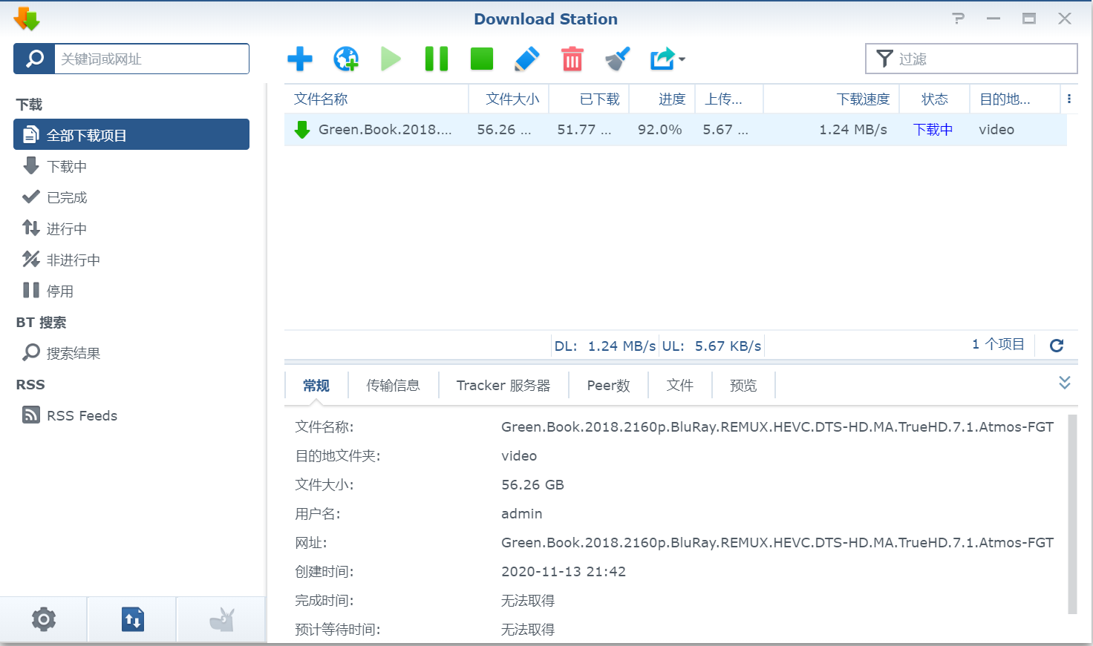Click the 56.26 GB file size value
Image resolution: width=1093 pixels, height=646 pixels.
(x=532, y=485)
